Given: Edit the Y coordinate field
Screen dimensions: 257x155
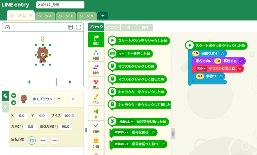Looking at the screenshot, I should tap(42, 116).
